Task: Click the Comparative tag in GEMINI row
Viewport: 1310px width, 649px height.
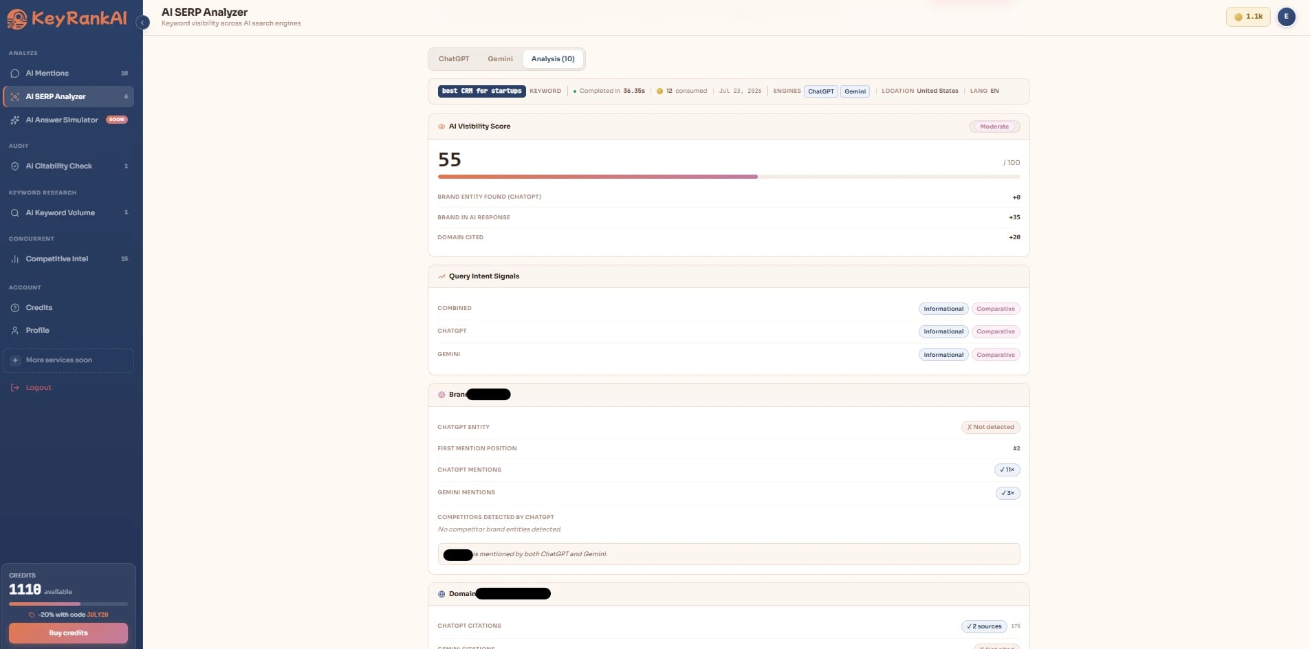Action: [996, 355]
